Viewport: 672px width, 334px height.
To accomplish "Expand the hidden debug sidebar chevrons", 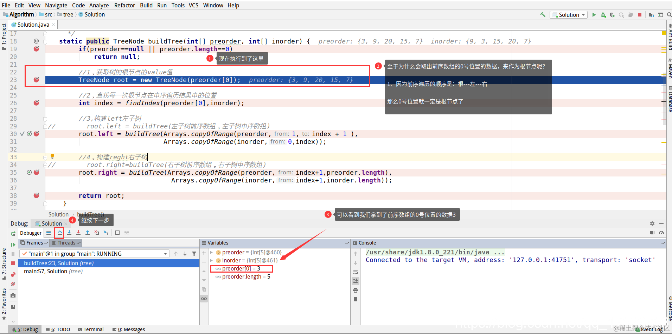I will [13, 321].
